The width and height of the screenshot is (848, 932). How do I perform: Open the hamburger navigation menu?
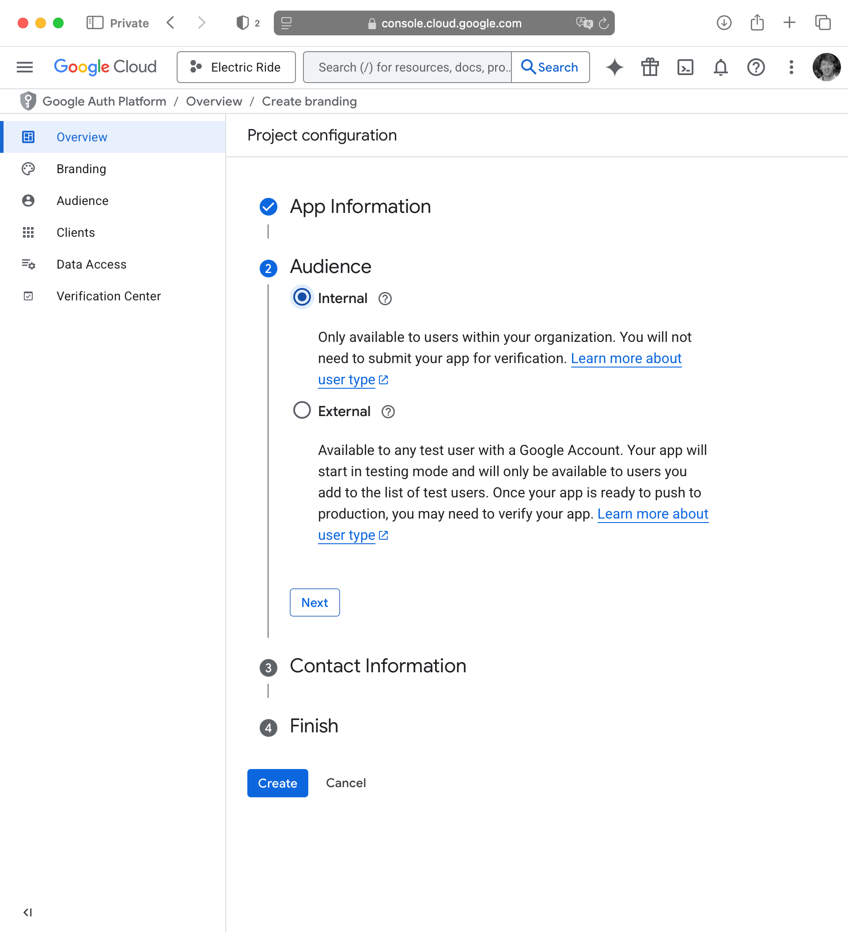24,68
